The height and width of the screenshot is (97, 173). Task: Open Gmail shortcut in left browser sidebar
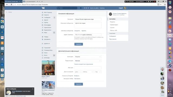[2, 38]
